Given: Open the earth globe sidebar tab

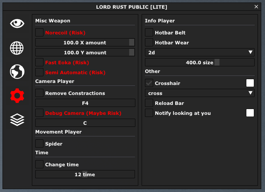Looking at the screenshot, I should pos(17,72).
